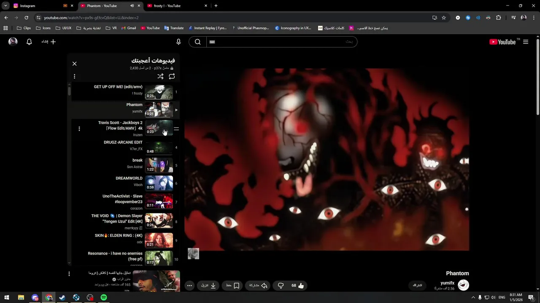Open Chrome three-dot menu
The width and height of the screenshot is (540, 303).
point(533,18)
